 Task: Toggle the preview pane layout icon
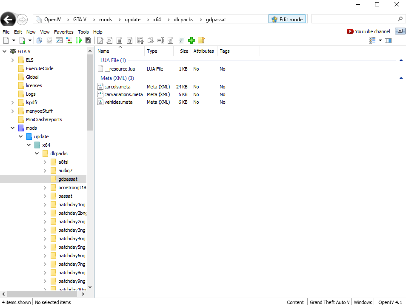tap(388, 40)
